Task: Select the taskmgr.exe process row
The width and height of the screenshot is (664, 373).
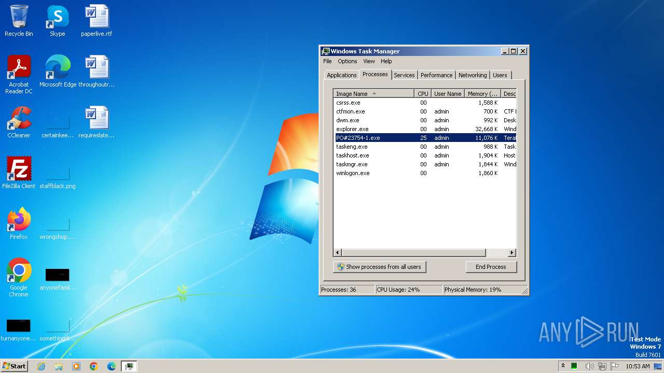Action: pyautogui.click(x=425, y=164)
